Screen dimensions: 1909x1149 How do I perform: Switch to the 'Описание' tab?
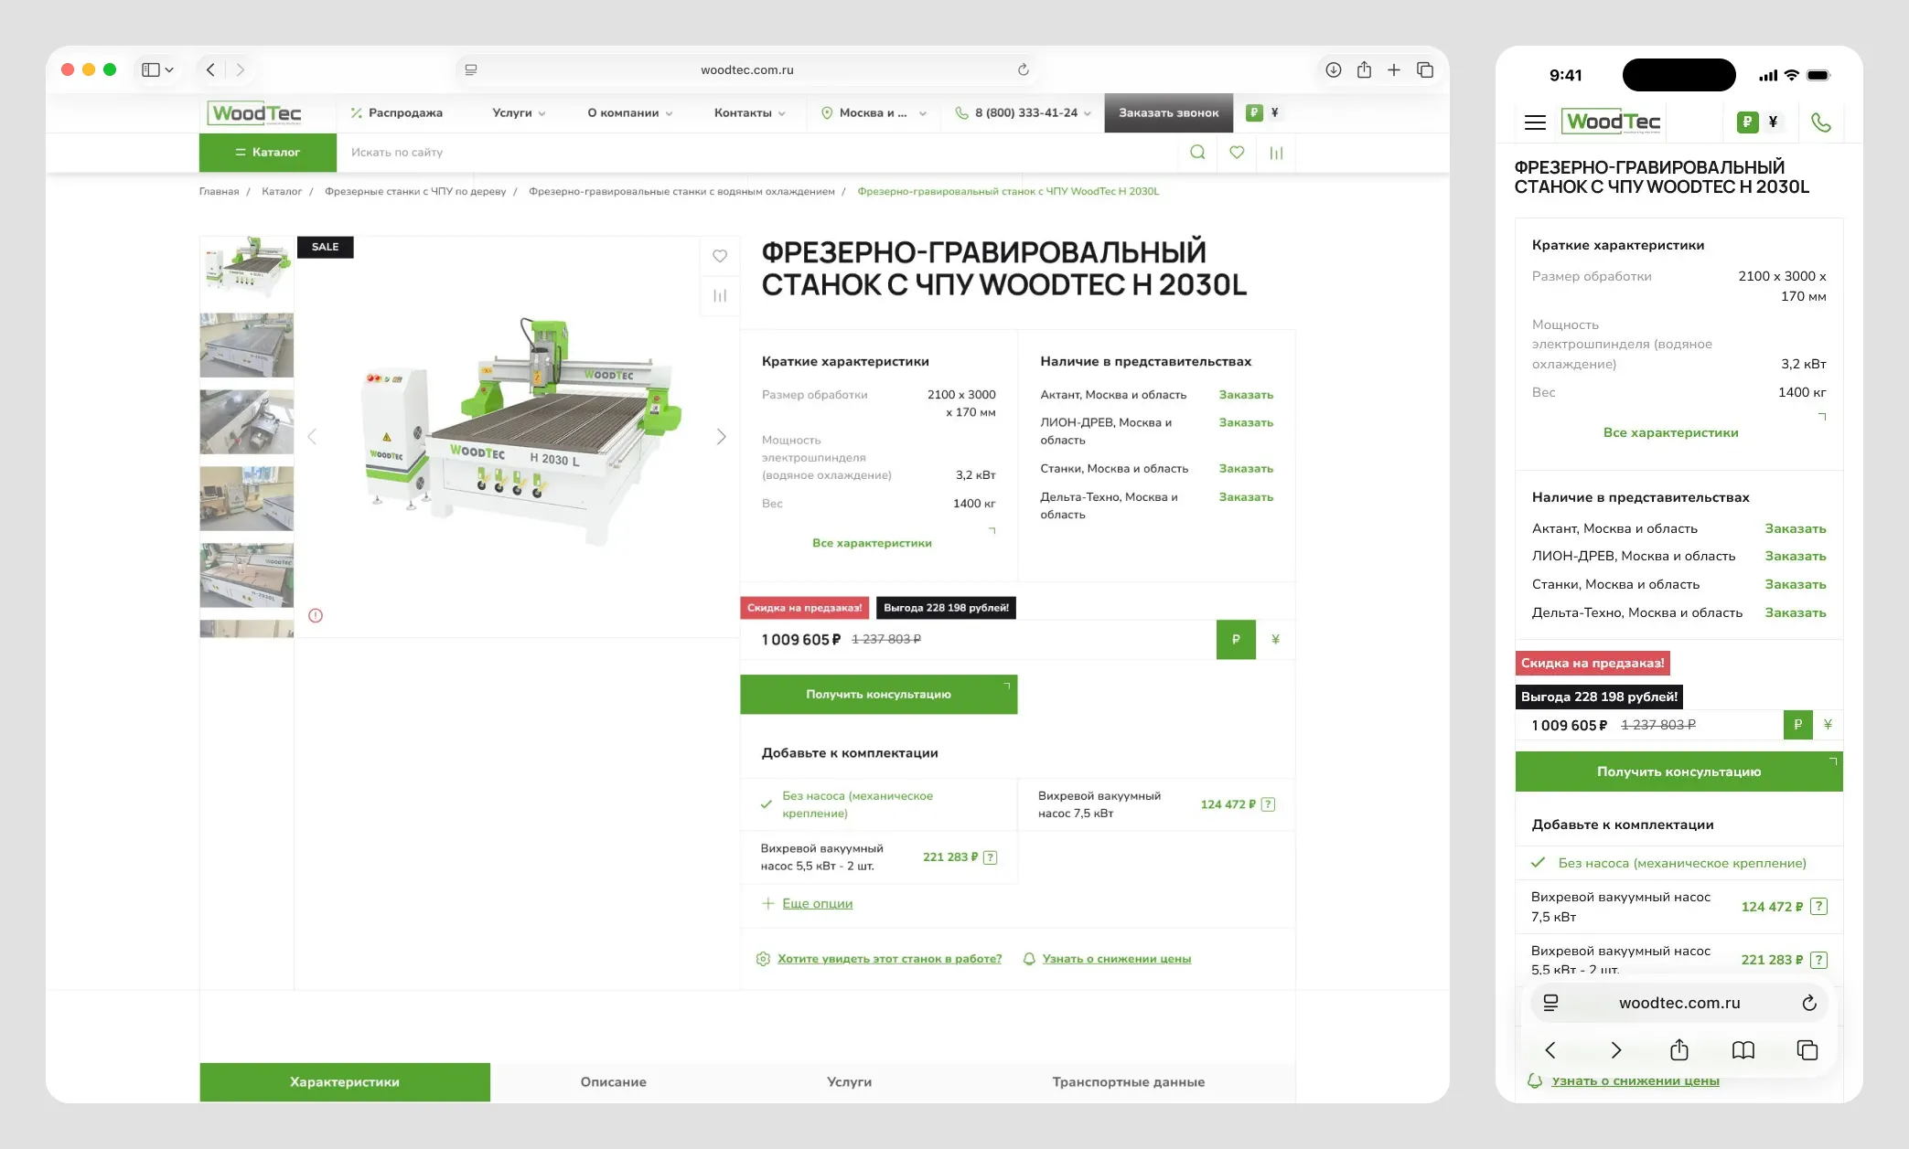point(613,1082)
